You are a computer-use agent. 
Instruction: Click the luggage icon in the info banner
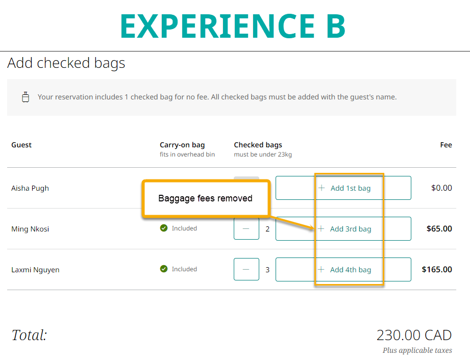click(25, 97)
